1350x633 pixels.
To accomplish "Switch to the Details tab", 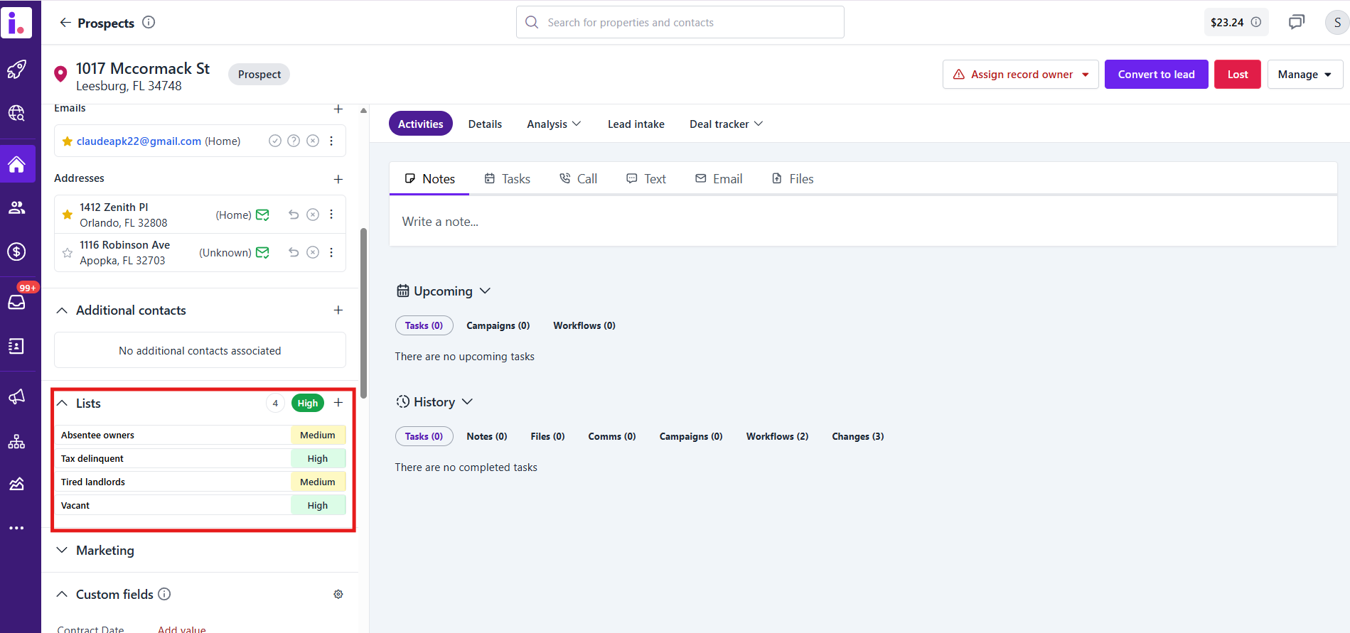I will pos(485,124).
